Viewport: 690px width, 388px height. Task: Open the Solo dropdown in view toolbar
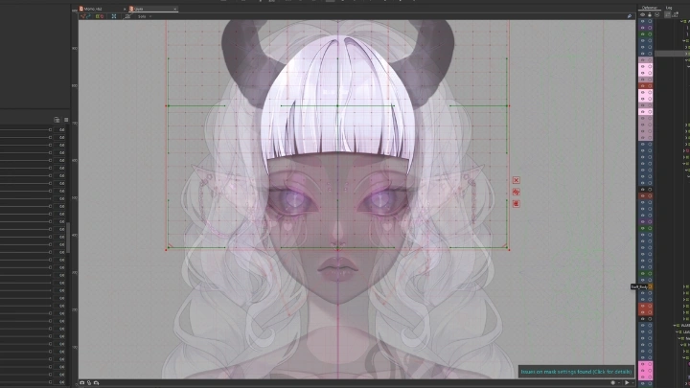tap(145, 16)
